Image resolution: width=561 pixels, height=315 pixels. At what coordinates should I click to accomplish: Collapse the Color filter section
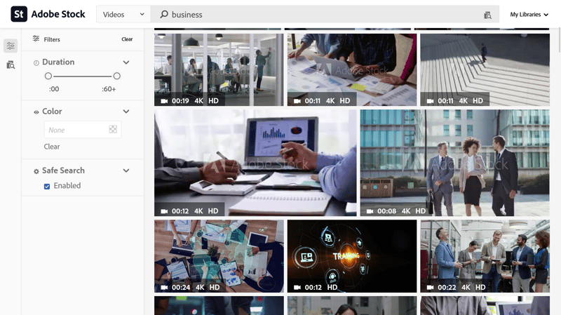(x=126, y=112)
